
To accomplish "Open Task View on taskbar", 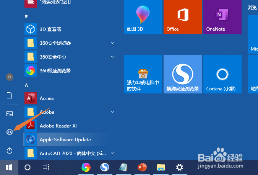I will coord(45,167).
